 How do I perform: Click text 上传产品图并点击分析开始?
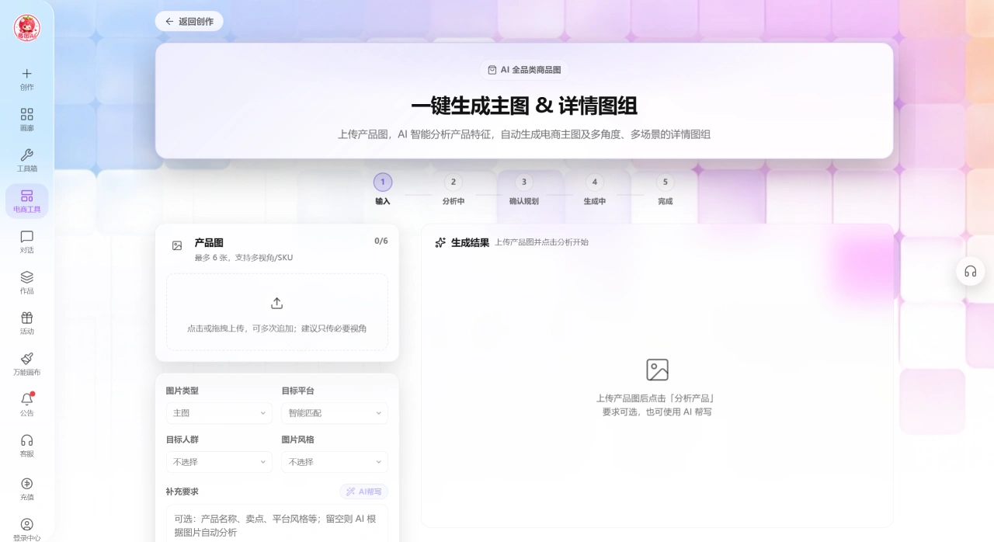[x=542, y=242]
